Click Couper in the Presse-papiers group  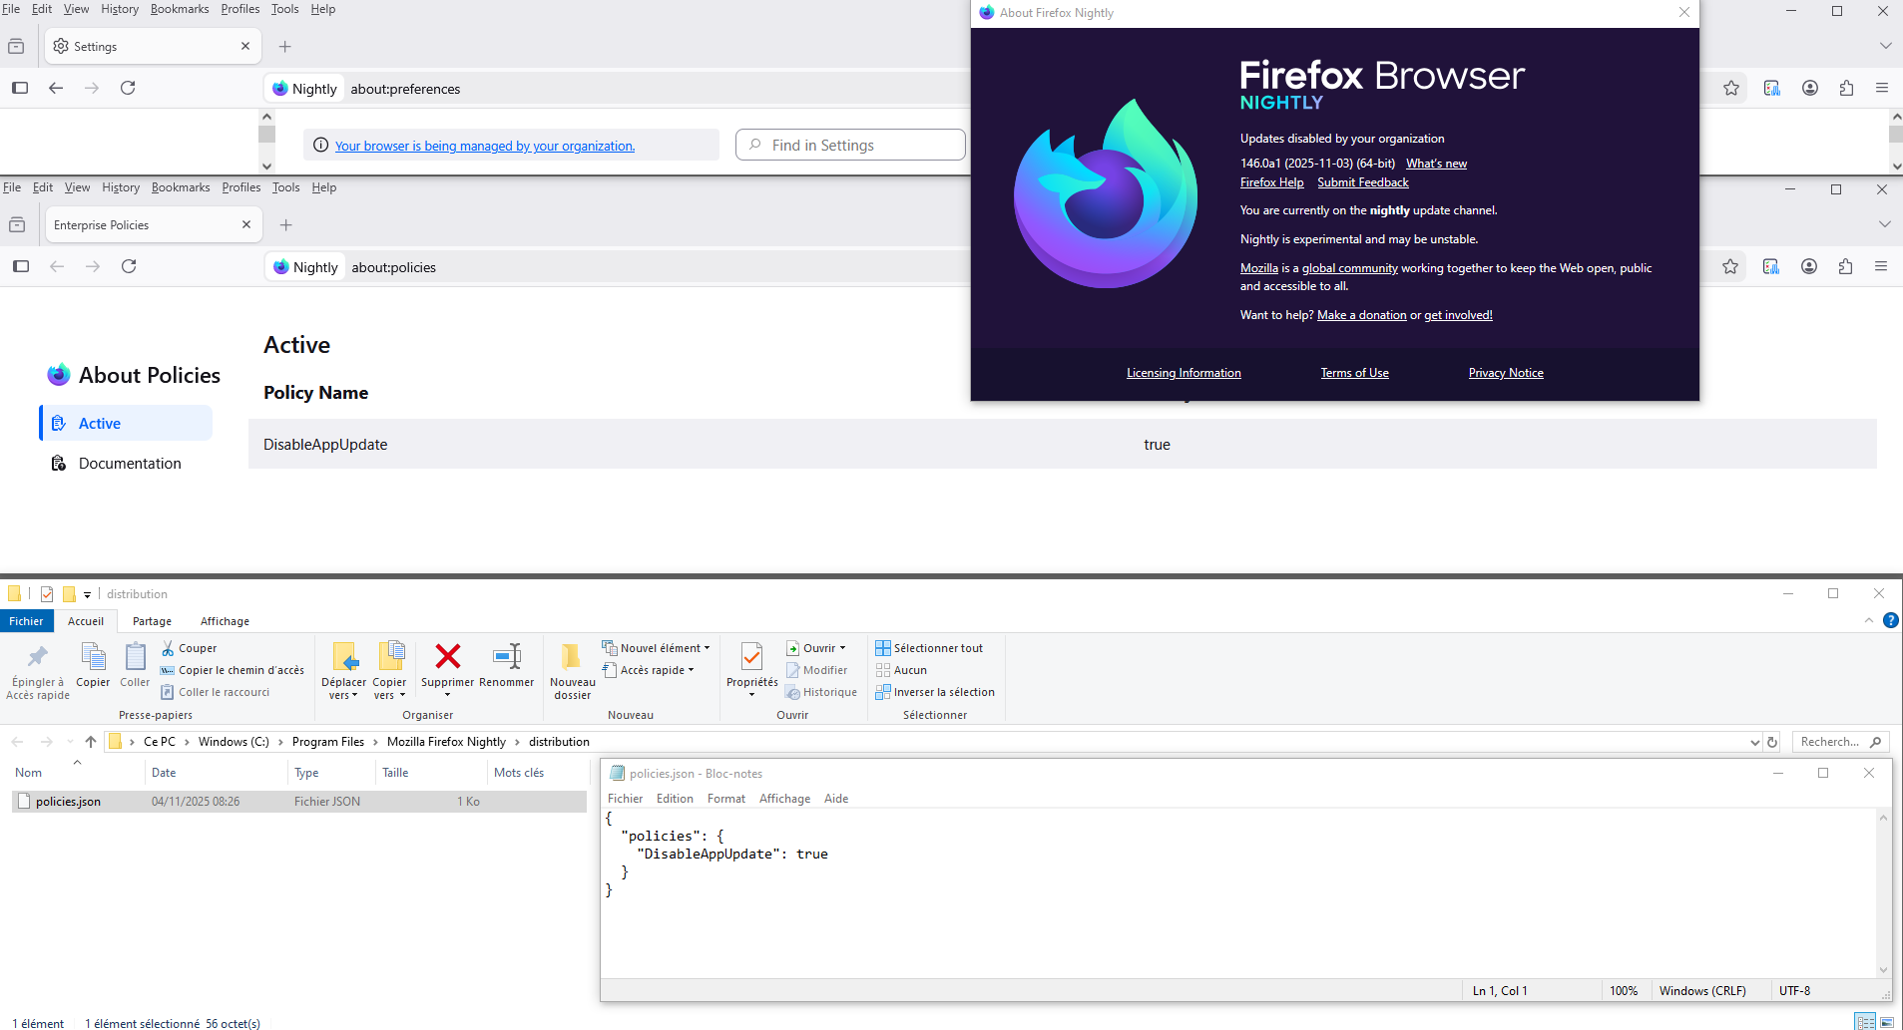pos(189,648)
